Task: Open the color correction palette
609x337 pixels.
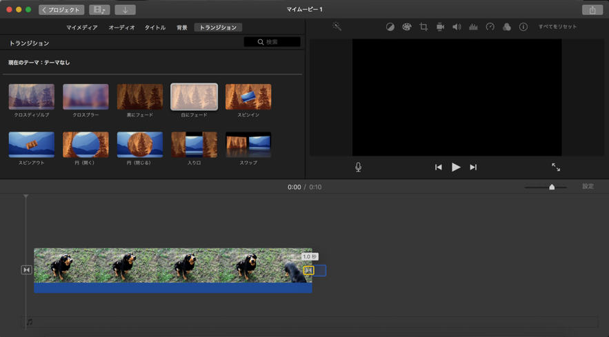Action: [407, 27]
